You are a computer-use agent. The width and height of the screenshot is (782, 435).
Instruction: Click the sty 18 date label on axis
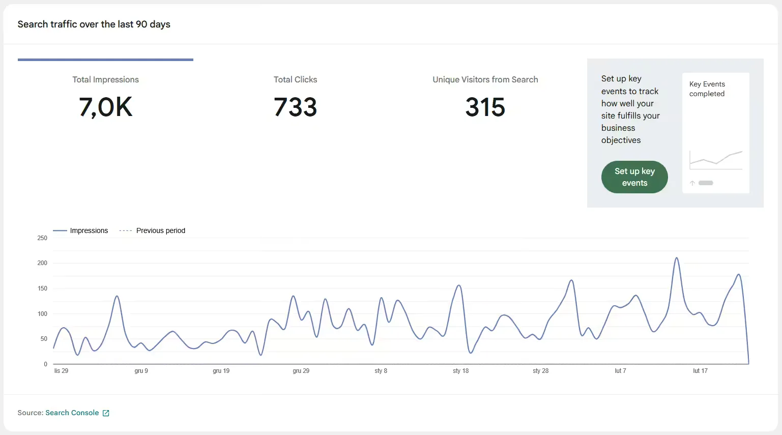pyautogui.click(x=461, y=371)
